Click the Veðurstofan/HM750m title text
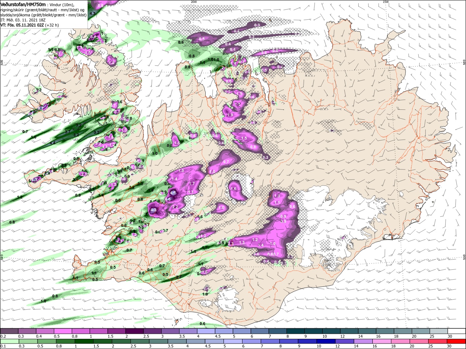 click(x=23, y=4)
